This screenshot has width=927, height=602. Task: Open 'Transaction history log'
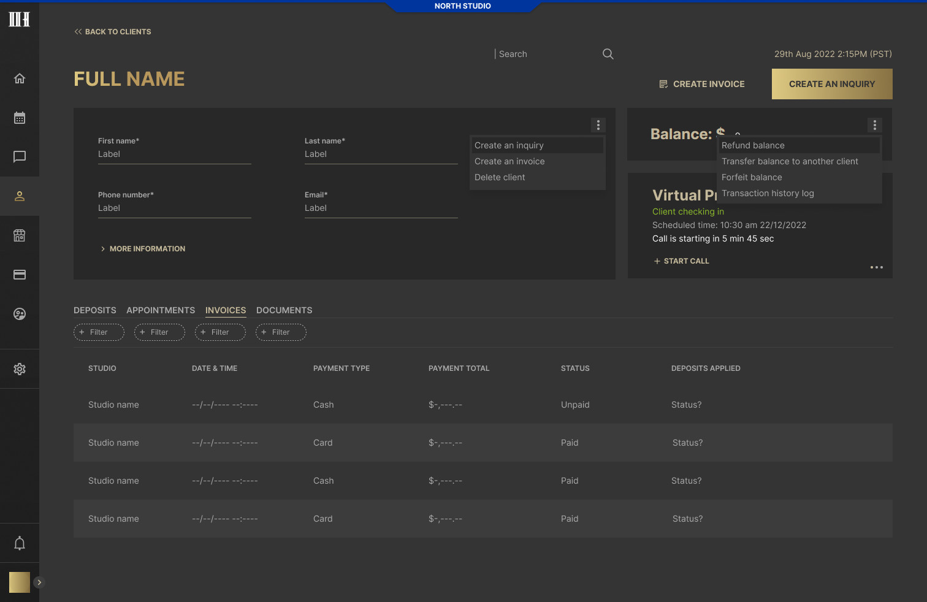pos(799,193)
